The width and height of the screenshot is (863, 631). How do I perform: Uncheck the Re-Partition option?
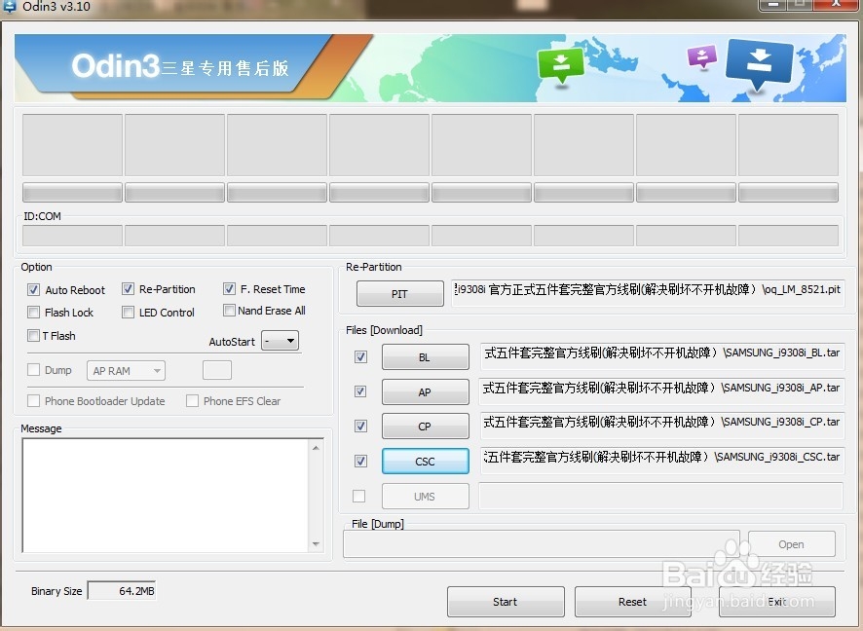[x=129, y=289]
